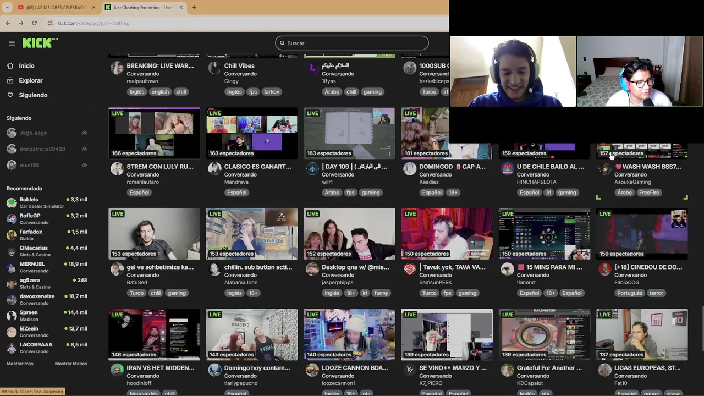Click the Explorar icon in sidebar
This screenshot has height=396, width=704.
(x=10, y=80)
